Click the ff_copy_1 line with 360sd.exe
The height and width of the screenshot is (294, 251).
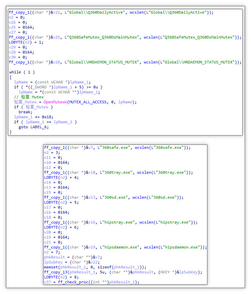pos(114,197)
